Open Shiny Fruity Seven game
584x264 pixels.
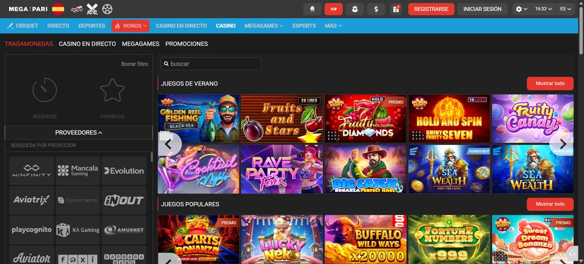(x=449, y=119)
